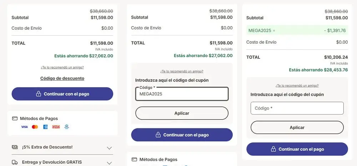The height and width of the screenshot is (166, 357).
Task: Click the right panel's Continuar con el pago button
Action: pyautogui.click(x=297, y=149)
